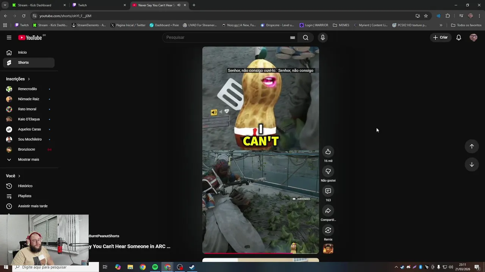Open the tab search dropdown arrow
This screenshot has width=485, height=272.
[x=5, y=5]
